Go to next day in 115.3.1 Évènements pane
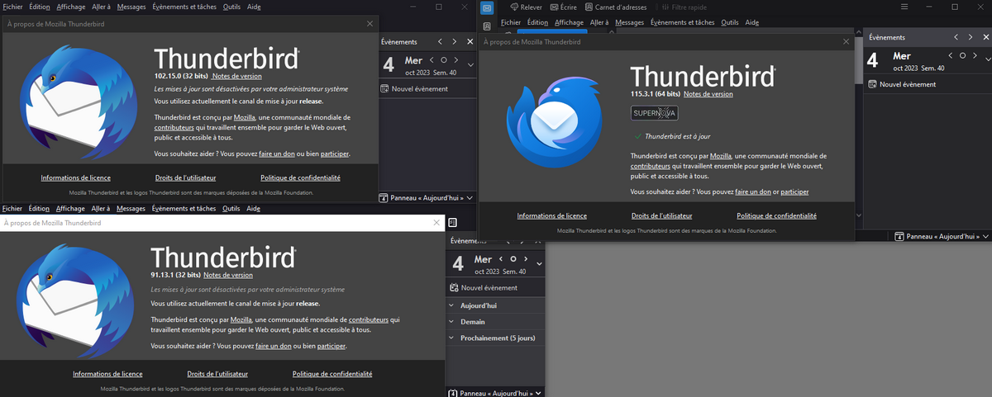The image size is (992, 397). [x=975, y=55]
